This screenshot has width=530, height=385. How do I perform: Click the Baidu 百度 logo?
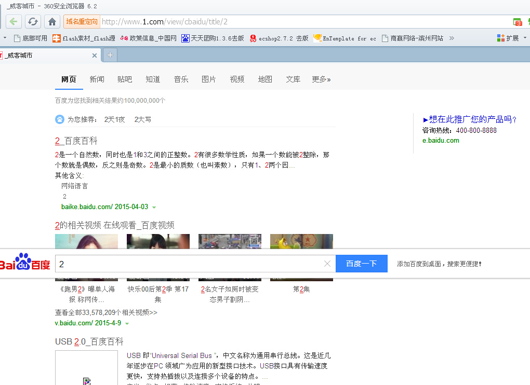pos(25,262)
